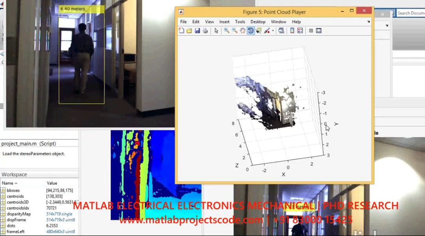Select the bboxes variable in Workspace
425x236 pixels.
click(x=13, y=190)
